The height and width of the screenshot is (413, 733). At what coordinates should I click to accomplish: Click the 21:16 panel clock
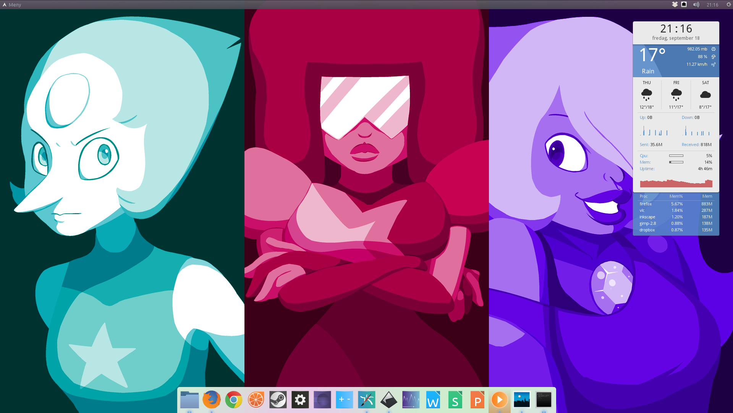tap(712, 5)
